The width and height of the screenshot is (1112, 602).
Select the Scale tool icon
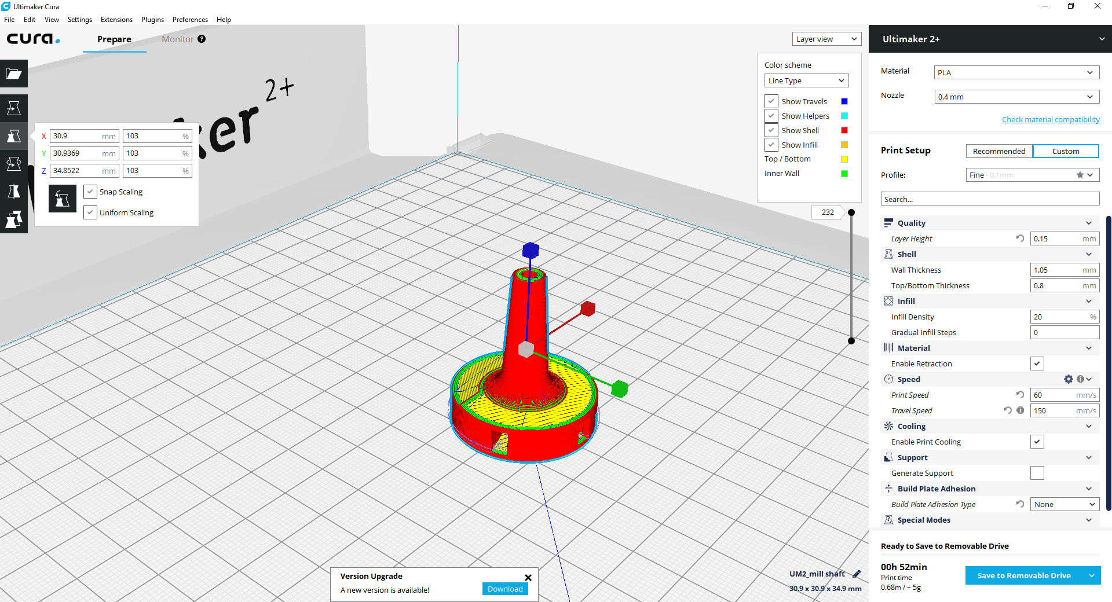point(14,136)
